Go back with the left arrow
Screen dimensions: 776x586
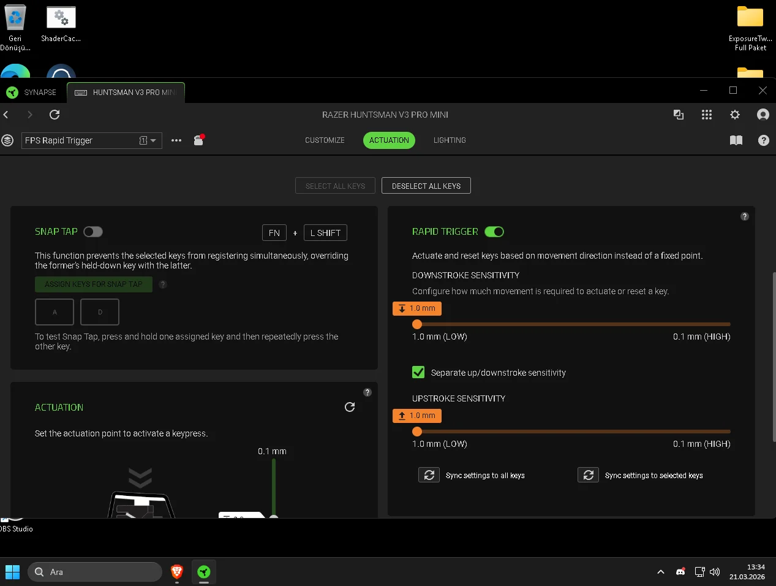pyautogui.click(x=6, y=115)
